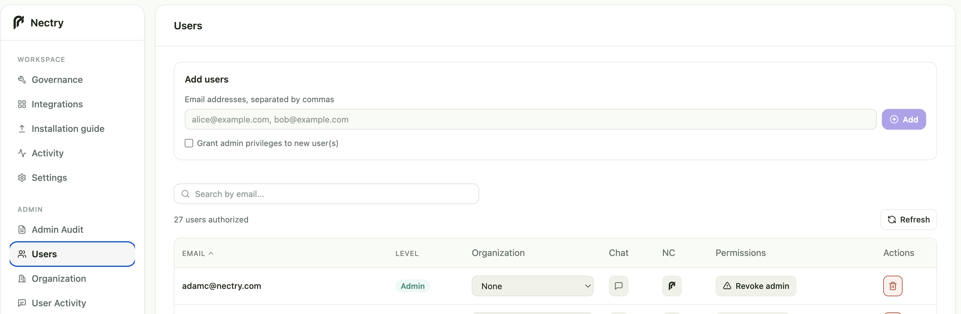This screenshot has width=961, height=314.
Task: Refresh the users list
Action: pyautogui.click(x=908, y=220)
